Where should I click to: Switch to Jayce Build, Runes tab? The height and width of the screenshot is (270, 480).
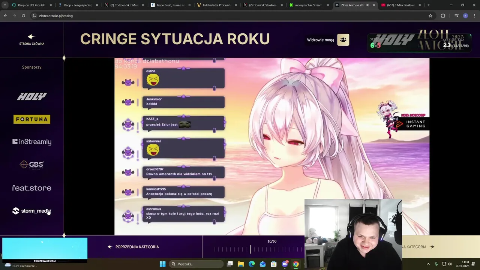tap(170, 5)
